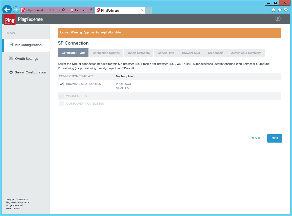Open the General Info tab
This screenshot has height=216, width=292.
pos(166,53)
